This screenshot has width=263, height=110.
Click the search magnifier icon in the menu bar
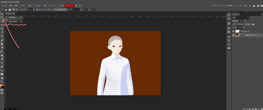point(77,5)
